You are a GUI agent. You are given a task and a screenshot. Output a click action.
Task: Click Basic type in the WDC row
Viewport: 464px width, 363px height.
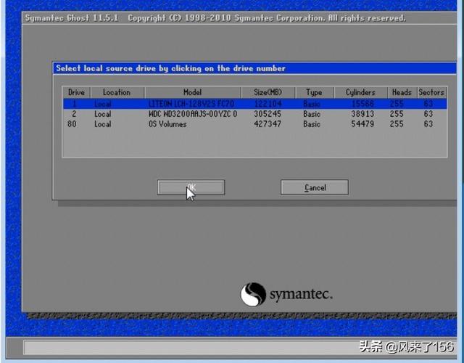click(312, 114)
